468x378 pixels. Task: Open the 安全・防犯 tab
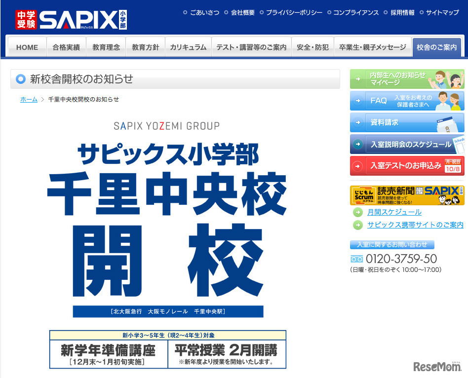[312, 47]
